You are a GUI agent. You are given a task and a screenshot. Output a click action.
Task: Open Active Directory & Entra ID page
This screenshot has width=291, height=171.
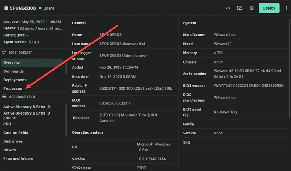click(27, 107)
